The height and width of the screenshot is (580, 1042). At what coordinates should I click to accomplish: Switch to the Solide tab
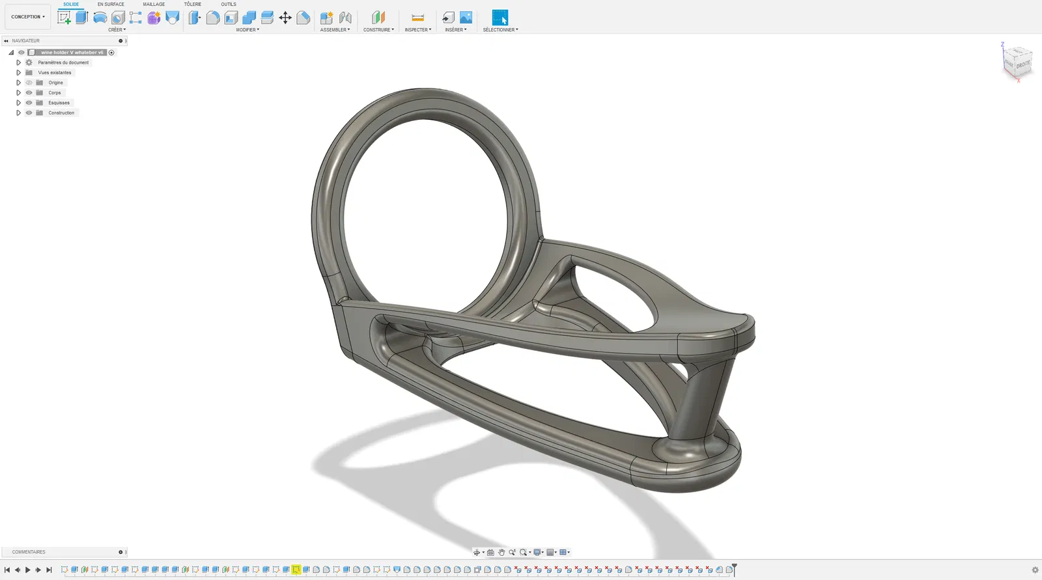pos(71,5)
